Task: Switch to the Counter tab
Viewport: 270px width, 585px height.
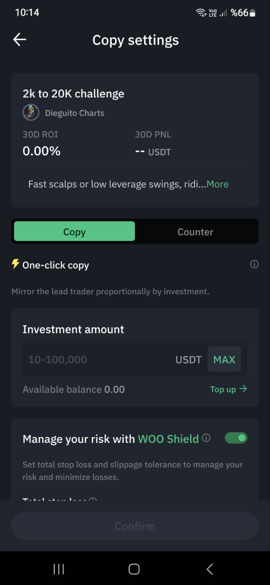Action: [x=196, y=231]
